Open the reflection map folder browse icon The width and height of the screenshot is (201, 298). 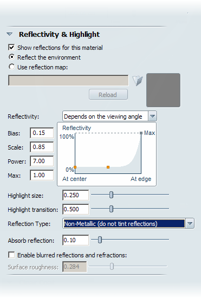tap(138, 81)
